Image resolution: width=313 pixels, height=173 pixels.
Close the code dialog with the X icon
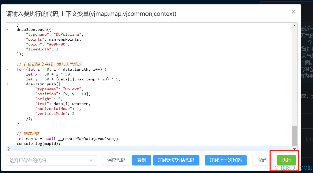293,11
